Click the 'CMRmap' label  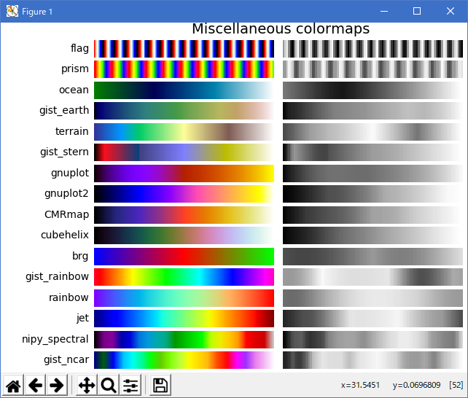pos(66,214)
